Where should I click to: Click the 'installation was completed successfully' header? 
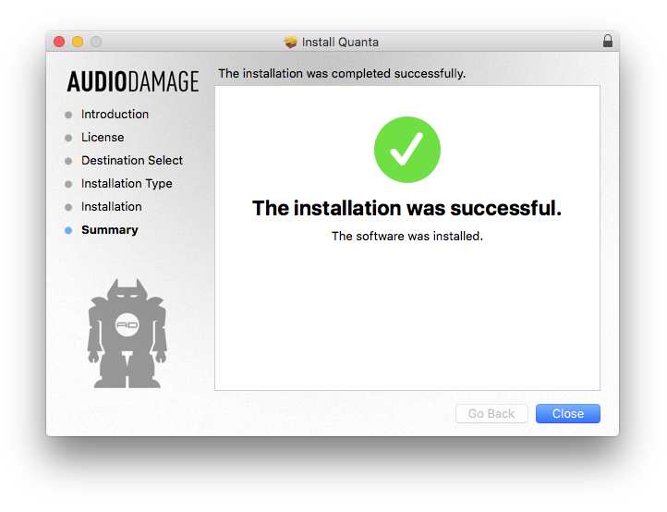point(342,73)
